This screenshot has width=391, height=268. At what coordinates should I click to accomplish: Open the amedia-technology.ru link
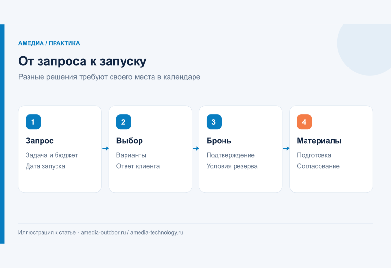tap(156, 233)
